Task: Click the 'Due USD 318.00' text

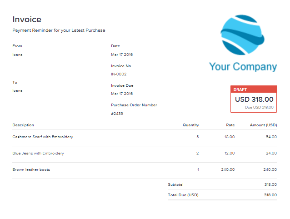Action: pyautogui.click(x=259, y=107)
